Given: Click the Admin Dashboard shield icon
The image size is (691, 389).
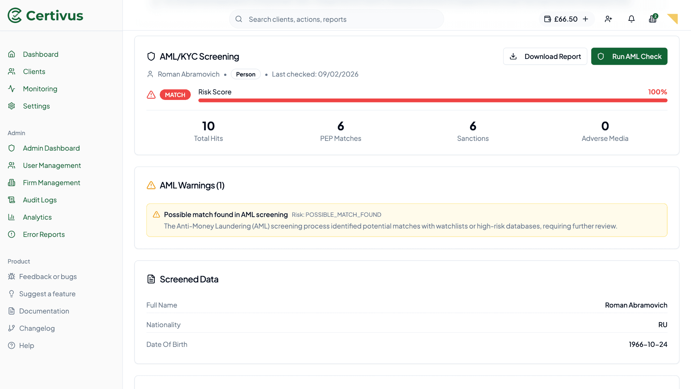Looking at the screenshot, I should (x=12, y=148).
